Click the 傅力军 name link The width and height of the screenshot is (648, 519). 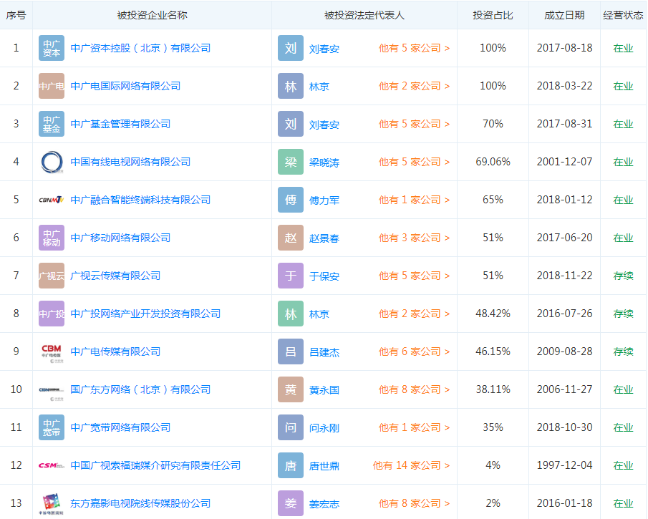tap(324, 201)
